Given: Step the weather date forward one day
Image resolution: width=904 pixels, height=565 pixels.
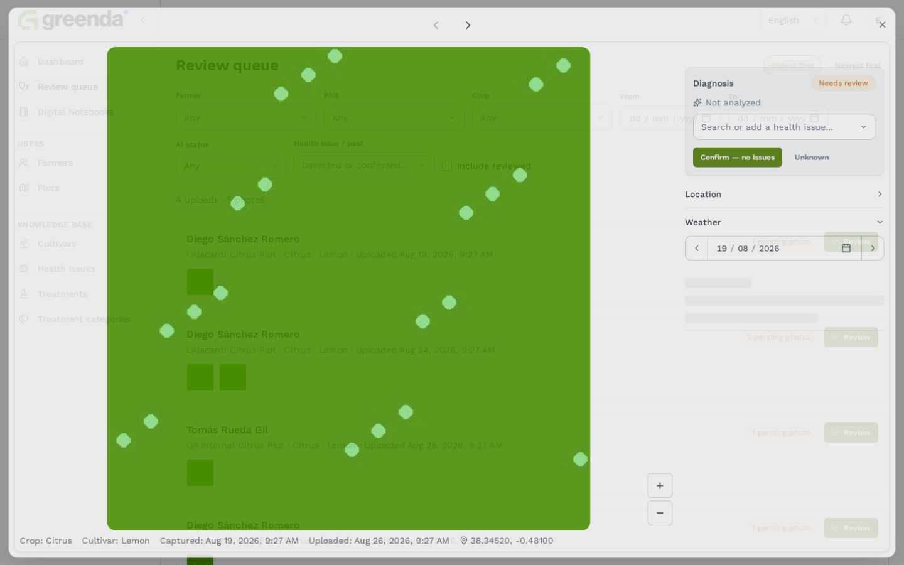Looking at the screenshot, I should coord(873,248).
